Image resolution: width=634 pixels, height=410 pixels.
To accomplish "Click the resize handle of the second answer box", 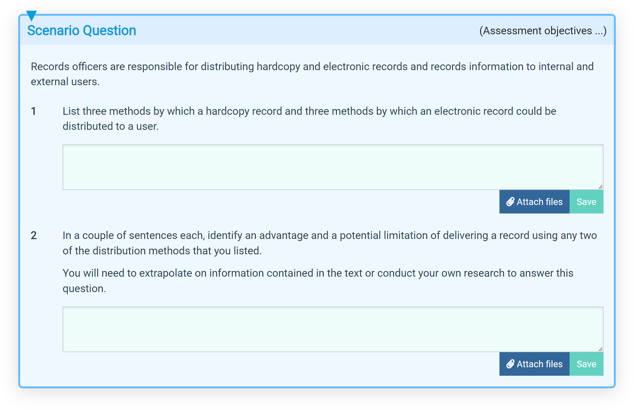I will (600, 349).
